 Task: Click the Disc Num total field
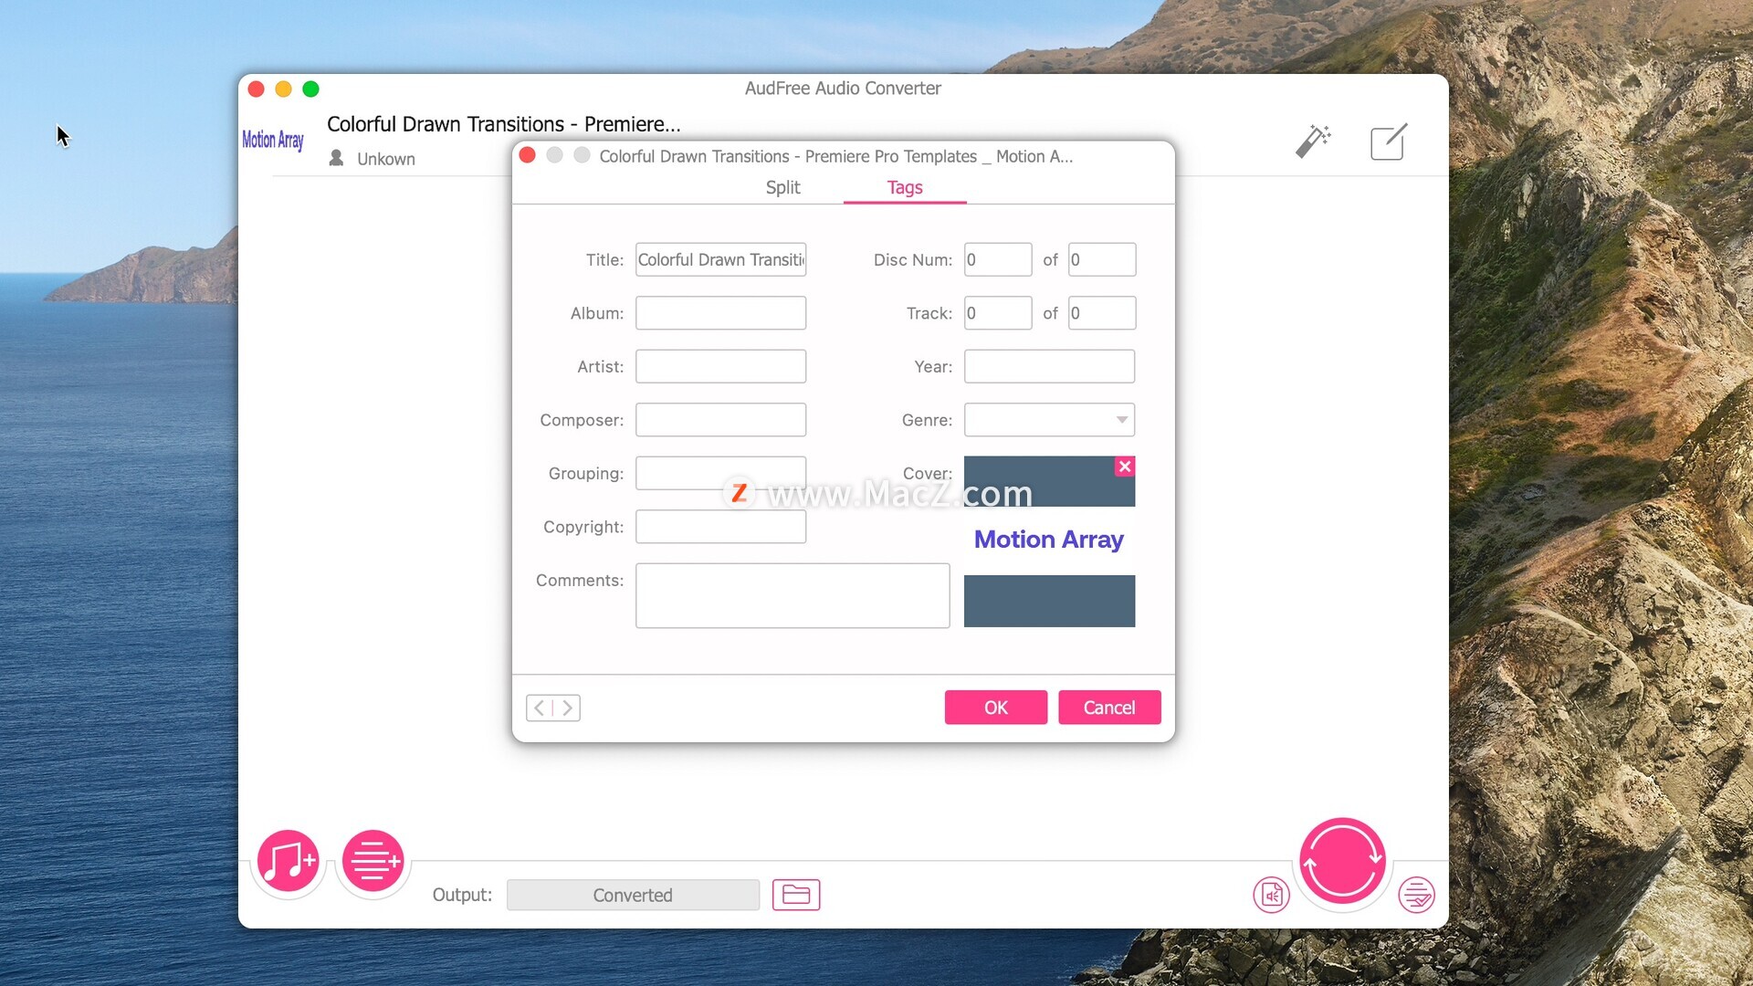(x=1102, y=259)
